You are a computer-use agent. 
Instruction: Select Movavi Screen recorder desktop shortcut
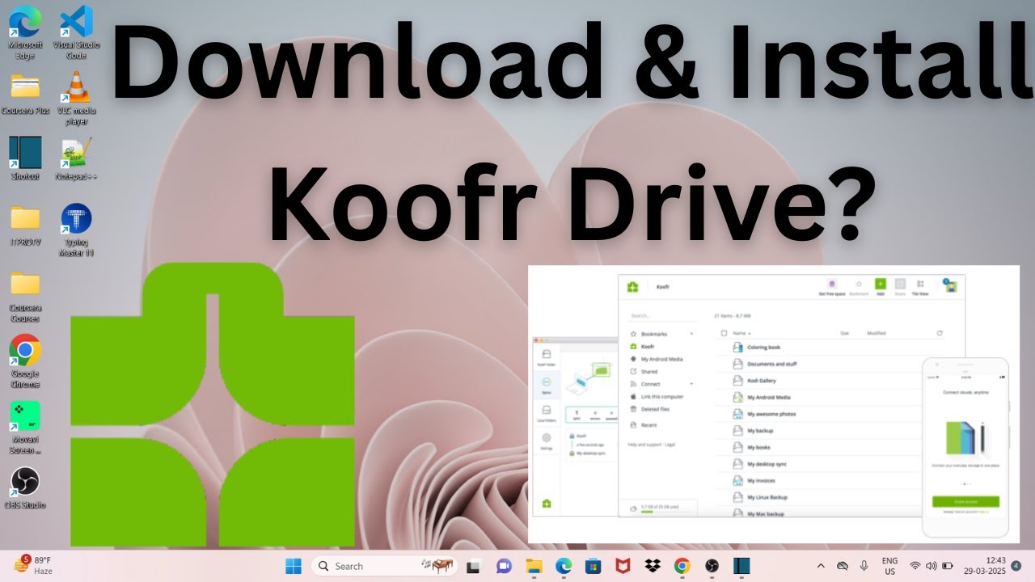pos(25,428)
